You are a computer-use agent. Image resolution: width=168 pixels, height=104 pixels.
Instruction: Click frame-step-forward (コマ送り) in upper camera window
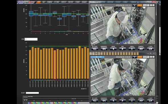(150, 49)
